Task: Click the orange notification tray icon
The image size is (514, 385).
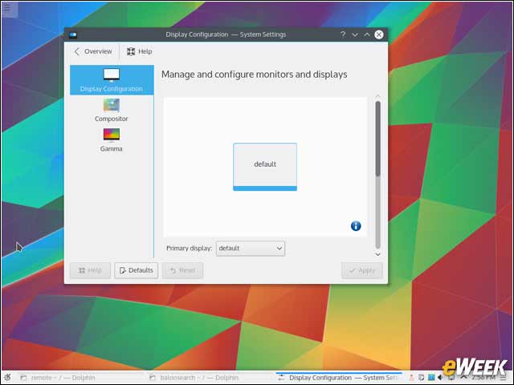Action: tap(411, 378)
